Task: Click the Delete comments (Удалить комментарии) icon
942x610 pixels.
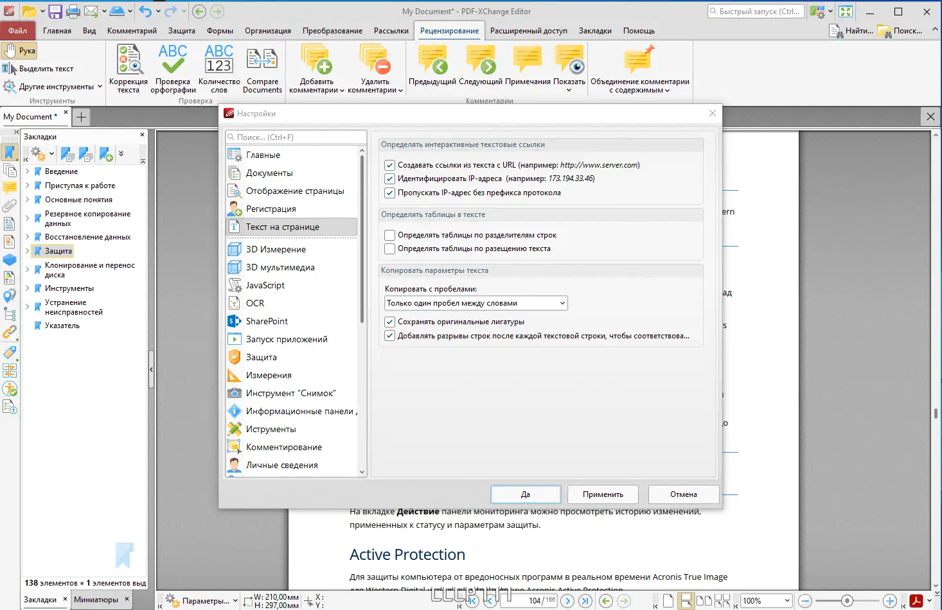Action: pyautogui.click(x=375, y=59)
